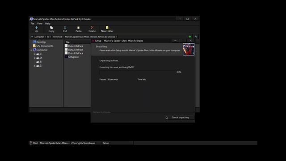The width and height of the screenshot is (286, 161).
Task: Expand the C: drive node
Action: coord(35,54)
